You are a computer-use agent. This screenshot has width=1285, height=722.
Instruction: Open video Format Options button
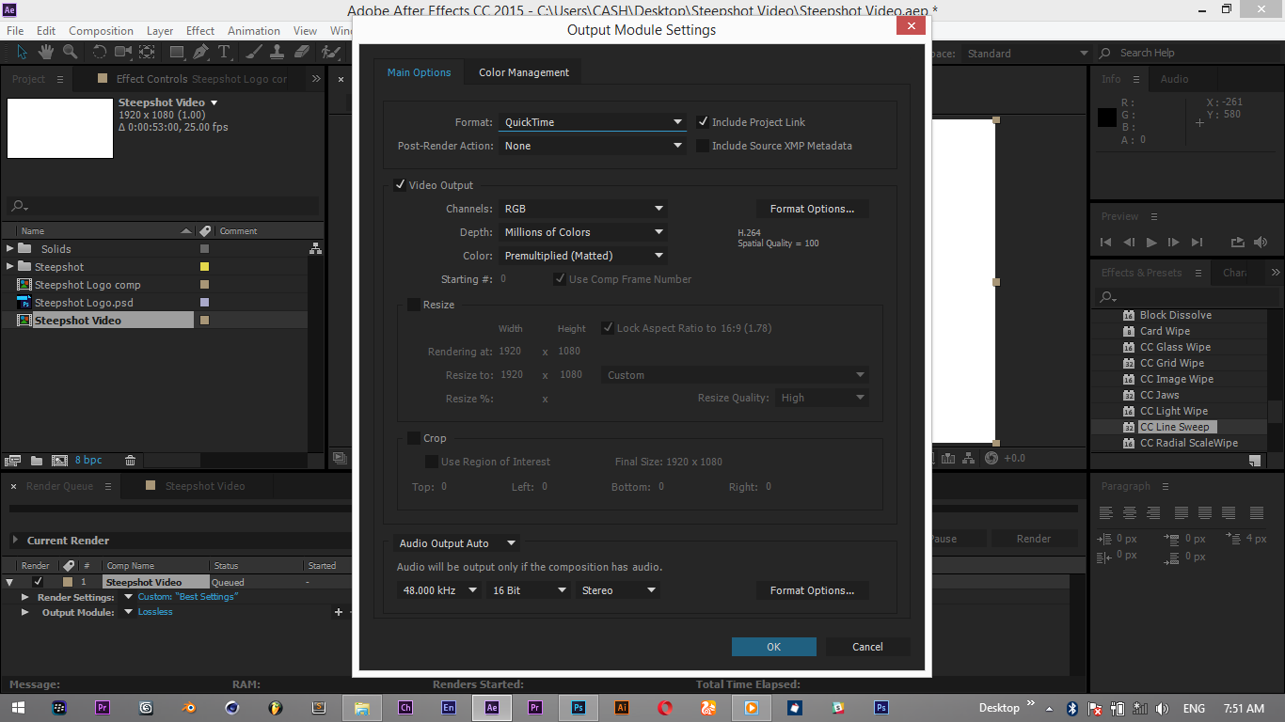point(812,209)
